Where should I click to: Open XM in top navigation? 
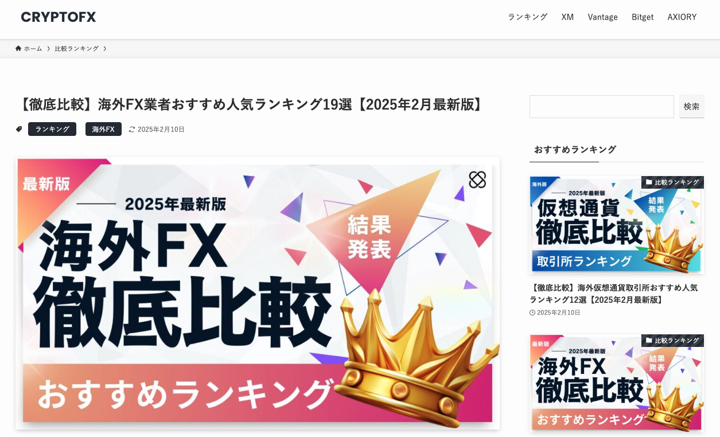coord(567,17)
